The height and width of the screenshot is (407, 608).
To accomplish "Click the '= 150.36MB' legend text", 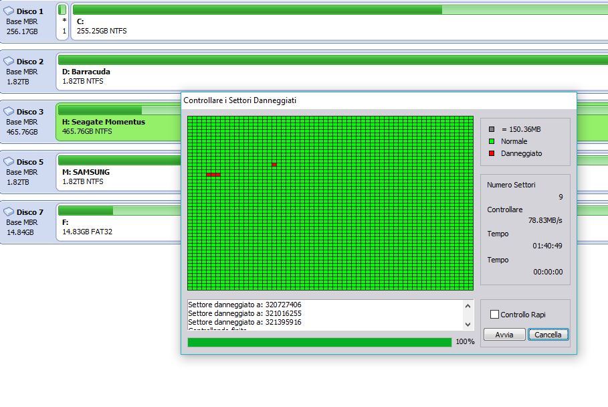I will click(x=521, y=129).
